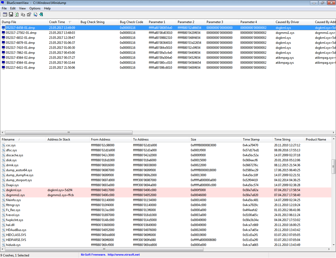Select the Fs_Rec.sys driver row
The height and width of the screenshot is (258, 336).
pyautogui.click(x=166, y=210)
